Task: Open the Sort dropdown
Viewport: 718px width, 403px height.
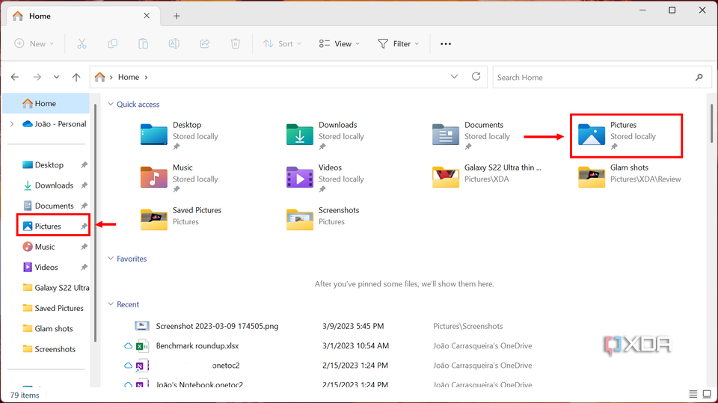Action: [282, 43]
